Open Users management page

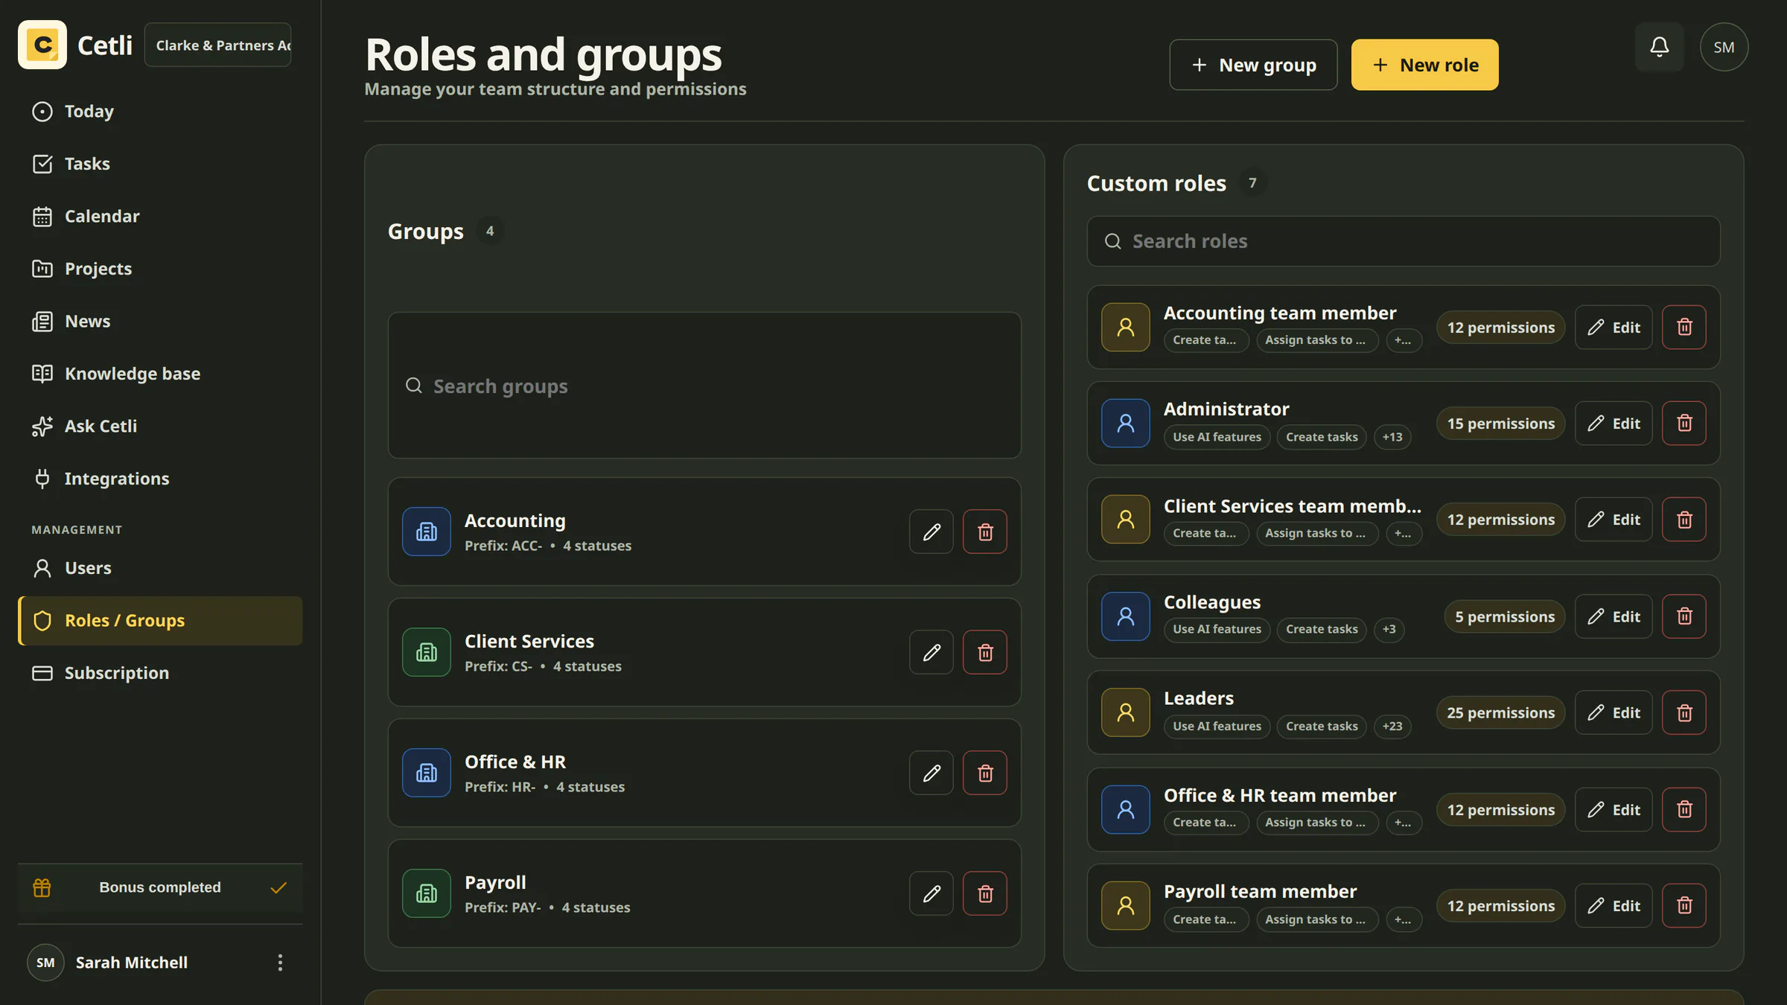pyautogui.click(x=160, y=568)
